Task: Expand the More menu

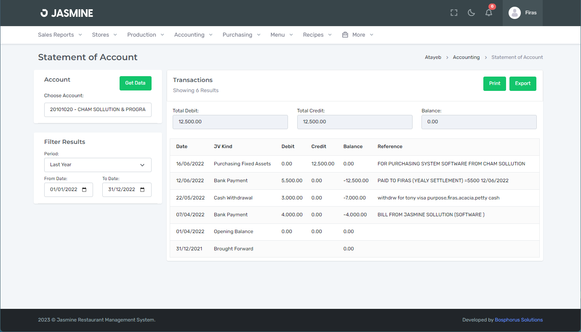Action: [358, 35]
